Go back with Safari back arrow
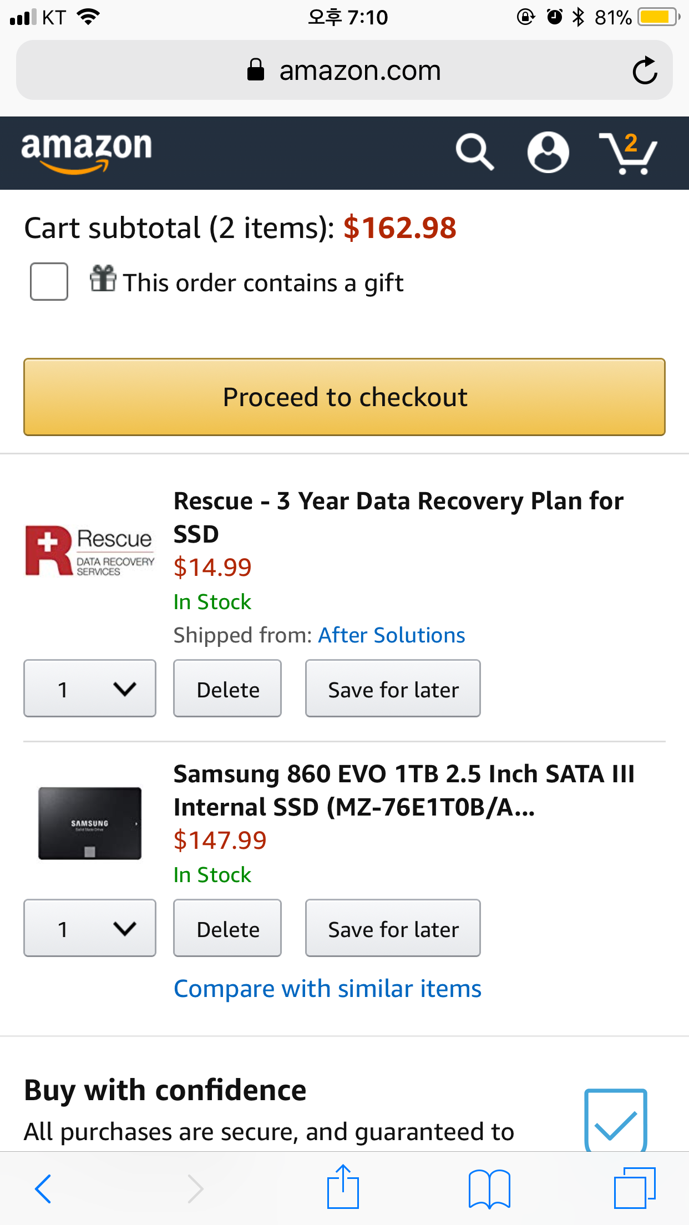The height and width of the screenshot is (1225, 689). coord(43,1188)
